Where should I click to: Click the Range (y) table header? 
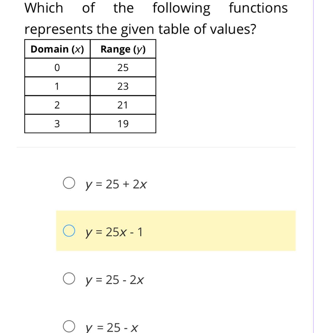123,49
